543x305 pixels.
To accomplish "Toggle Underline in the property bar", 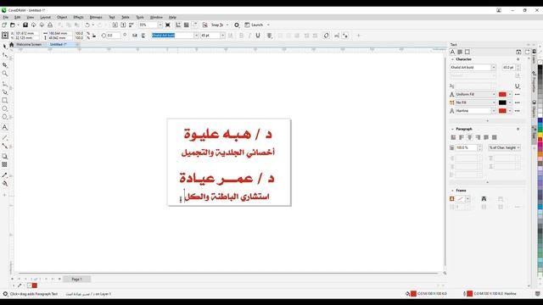I will point(258,36).
